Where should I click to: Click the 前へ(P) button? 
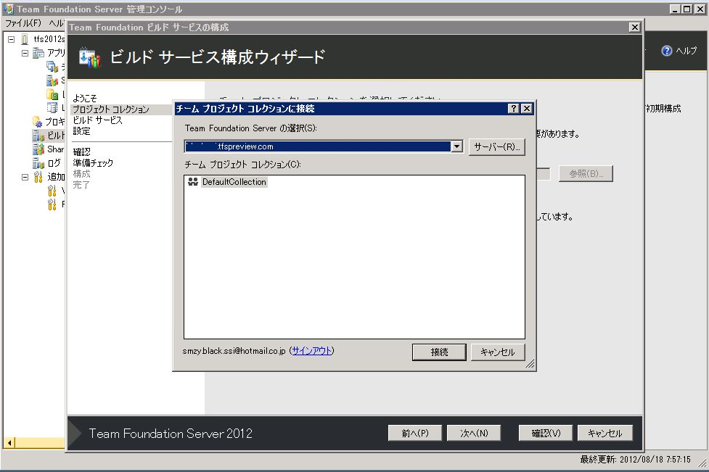[414, 433]
